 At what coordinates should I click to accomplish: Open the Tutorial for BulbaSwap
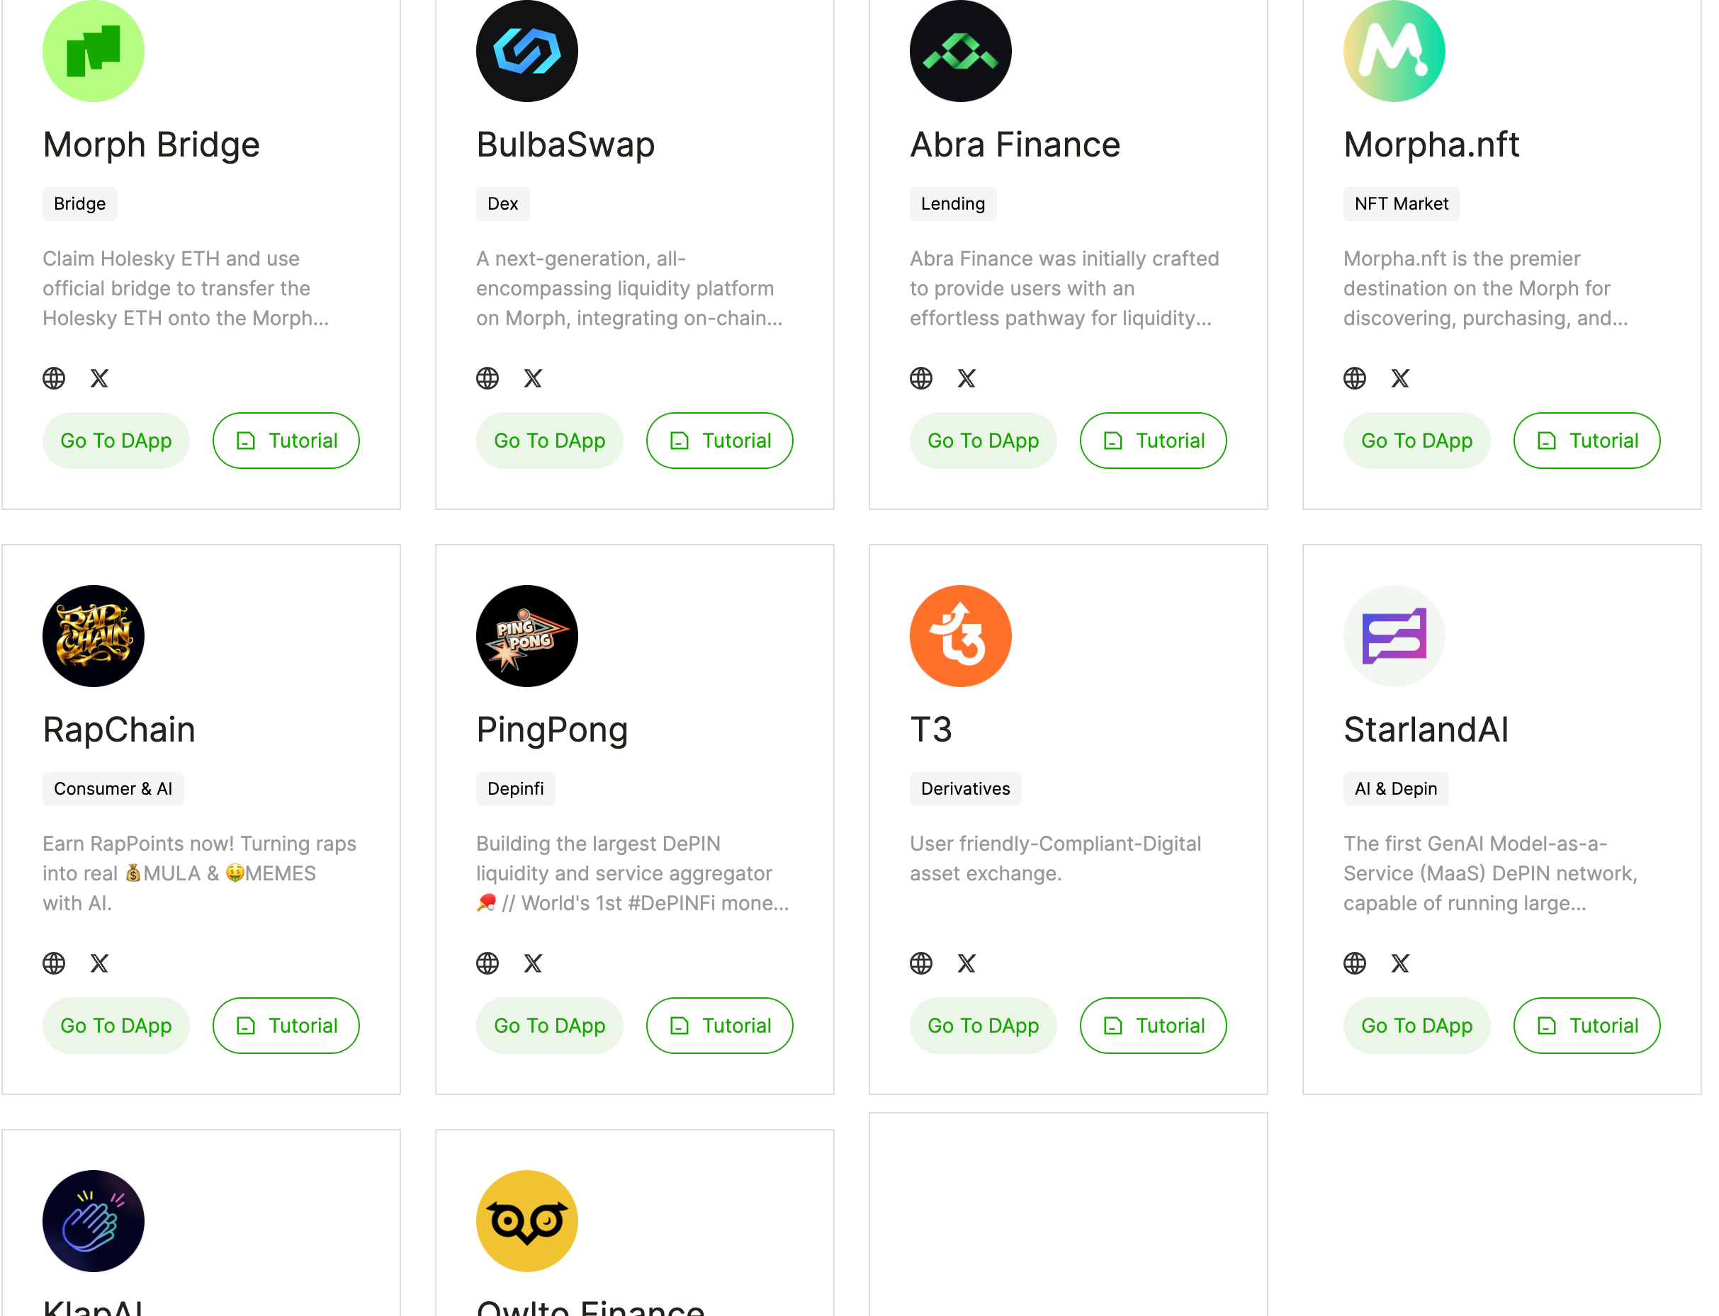[718, 441]
